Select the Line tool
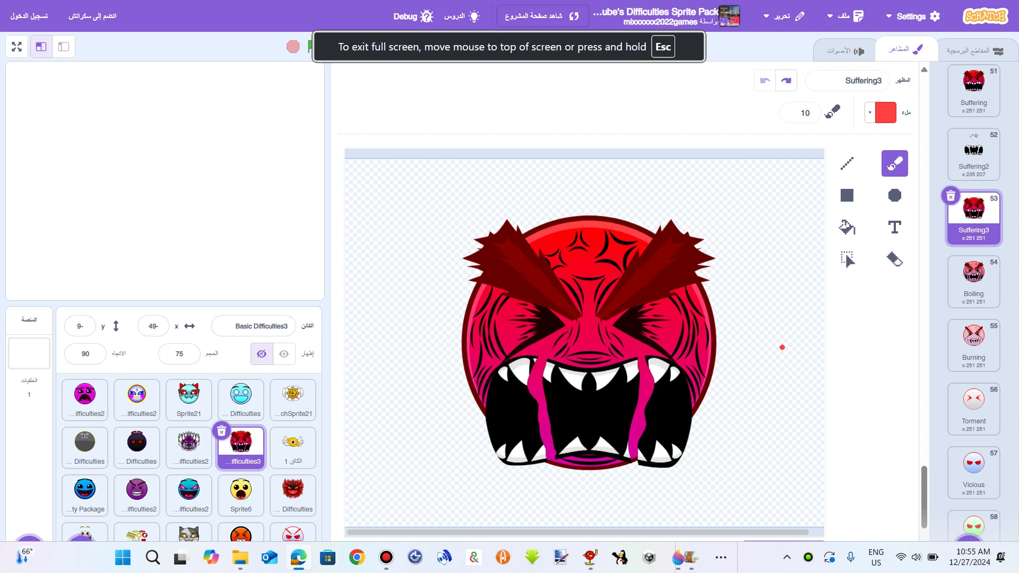The width and height of the screenshot is (1019, 573). click(847, 163)
